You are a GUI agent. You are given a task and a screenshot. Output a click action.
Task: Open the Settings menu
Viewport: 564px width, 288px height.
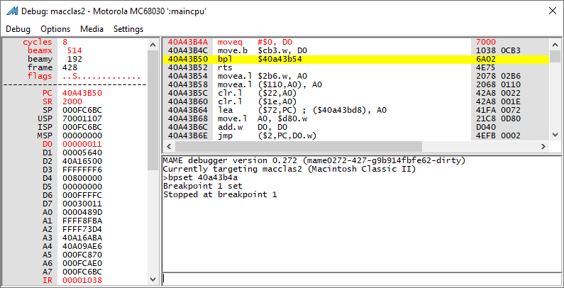[128, 29]
